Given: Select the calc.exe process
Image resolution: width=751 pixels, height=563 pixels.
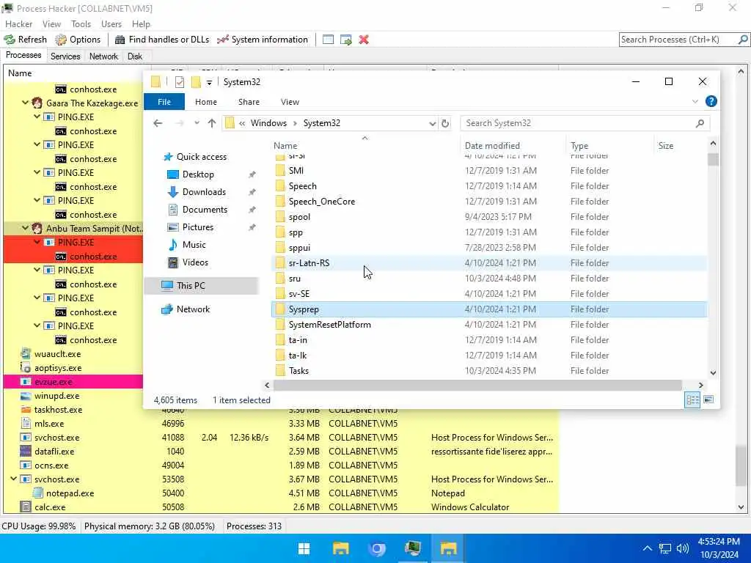Looking at the screenshot, I should [x=281, y=507].
